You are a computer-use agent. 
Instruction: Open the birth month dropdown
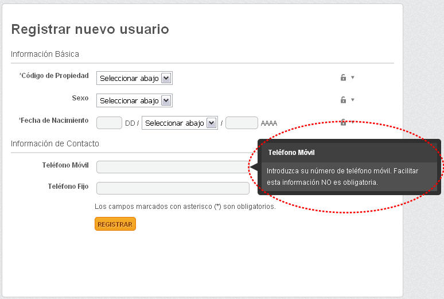point(180,123)
